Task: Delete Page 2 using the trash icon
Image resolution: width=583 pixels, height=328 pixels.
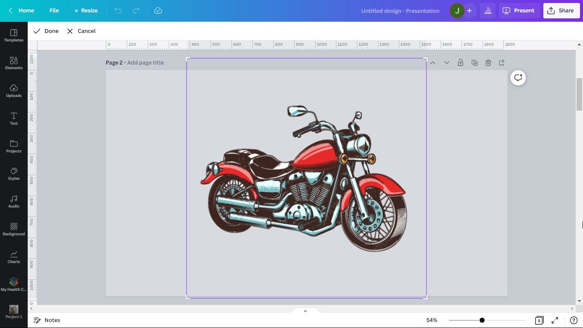Action: pyautogui.click(x=488, y=62)
